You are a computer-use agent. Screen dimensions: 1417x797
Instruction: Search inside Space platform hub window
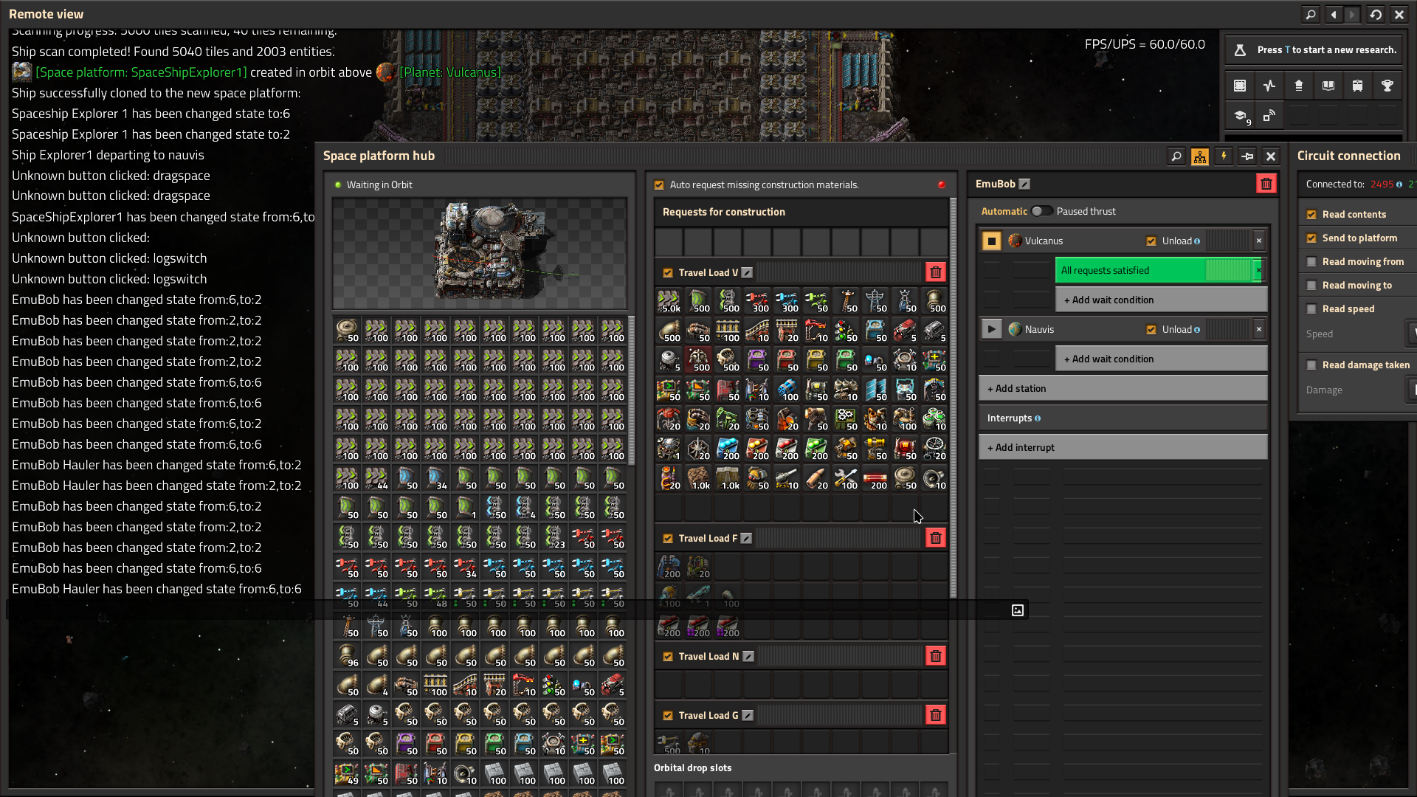point(1176,156)
